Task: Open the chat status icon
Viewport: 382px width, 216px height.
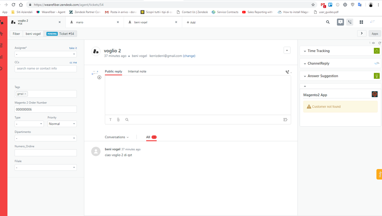Action: (x=340, y=22)
